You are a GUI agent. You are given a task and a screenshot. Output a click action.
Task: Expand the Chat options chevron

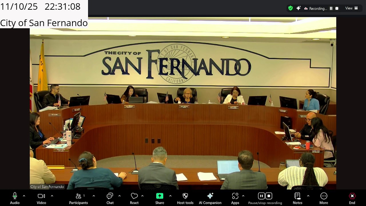120,196
